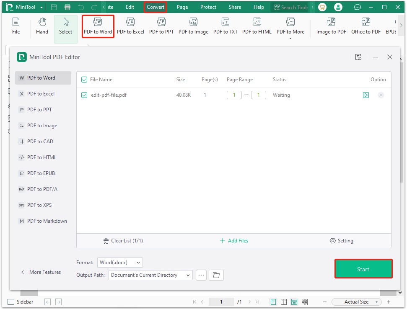Viewport: 407px width, 309px height.
Task: Click the PDF to HTML ribbon icon
Action: tap(257, 26)
